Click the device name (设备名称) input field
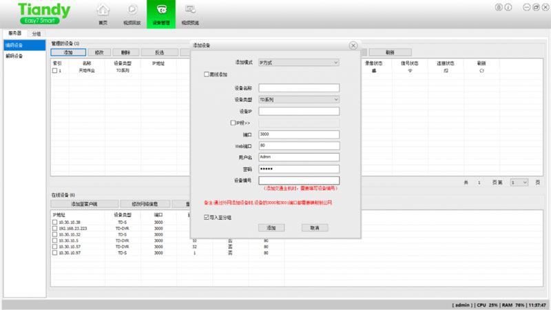 298,87
